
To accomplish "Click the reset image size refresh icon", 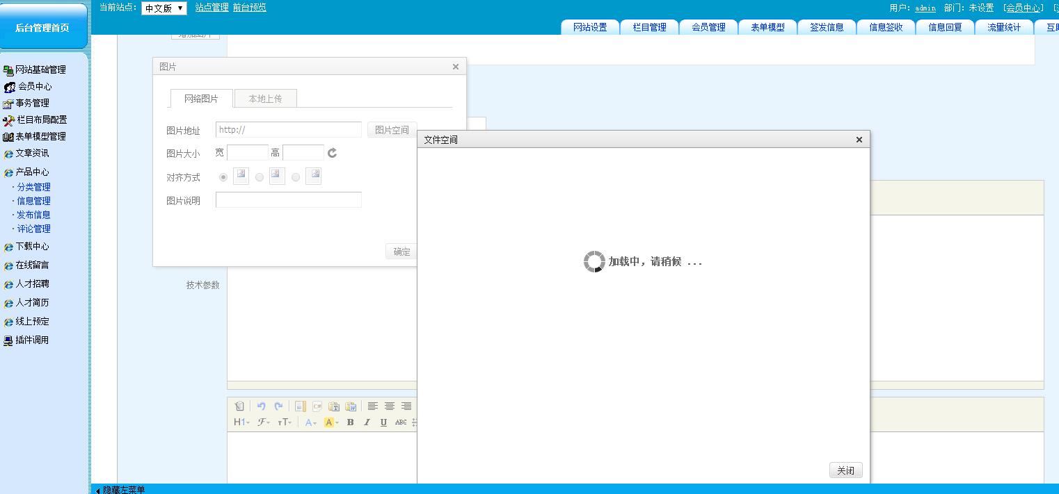I will tap(332, 153).
